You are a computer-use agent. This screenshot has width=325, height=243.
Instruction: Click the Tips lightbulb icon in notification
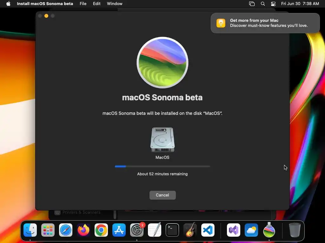click(x=221, y=23)
